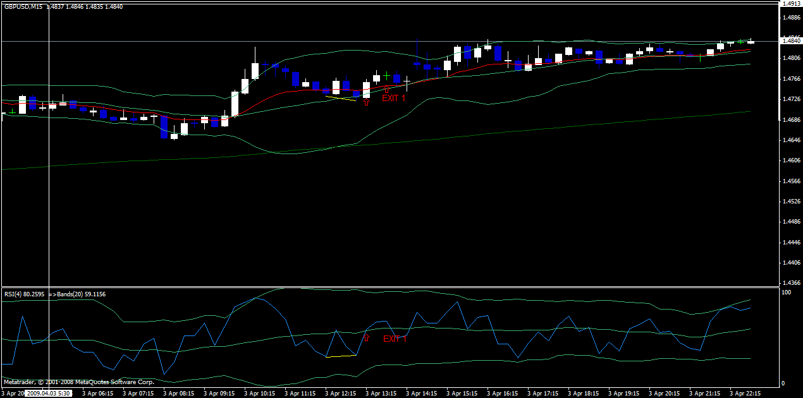
Task: Click the GBPUSD,M15 chart title text
Action: (23, 6)
